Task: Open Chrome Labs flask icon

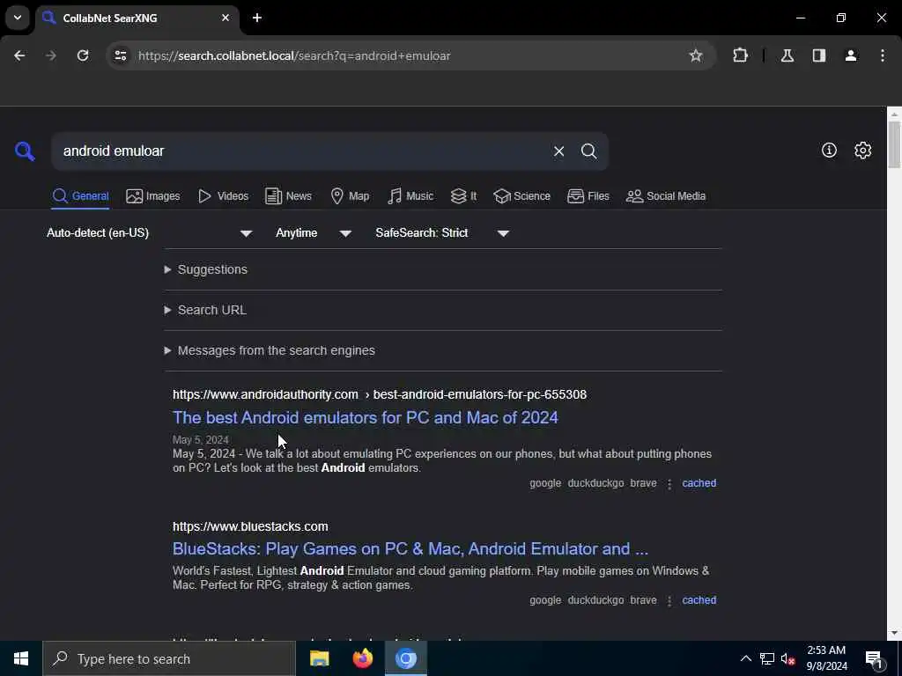Action: pos(787,55)
